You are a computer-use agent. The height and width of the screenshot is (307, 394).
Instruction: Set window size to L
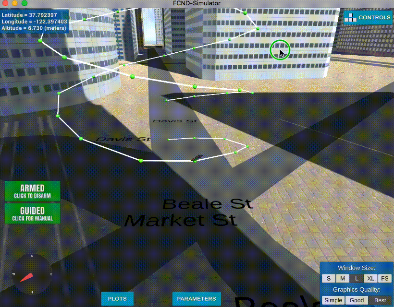357,278
